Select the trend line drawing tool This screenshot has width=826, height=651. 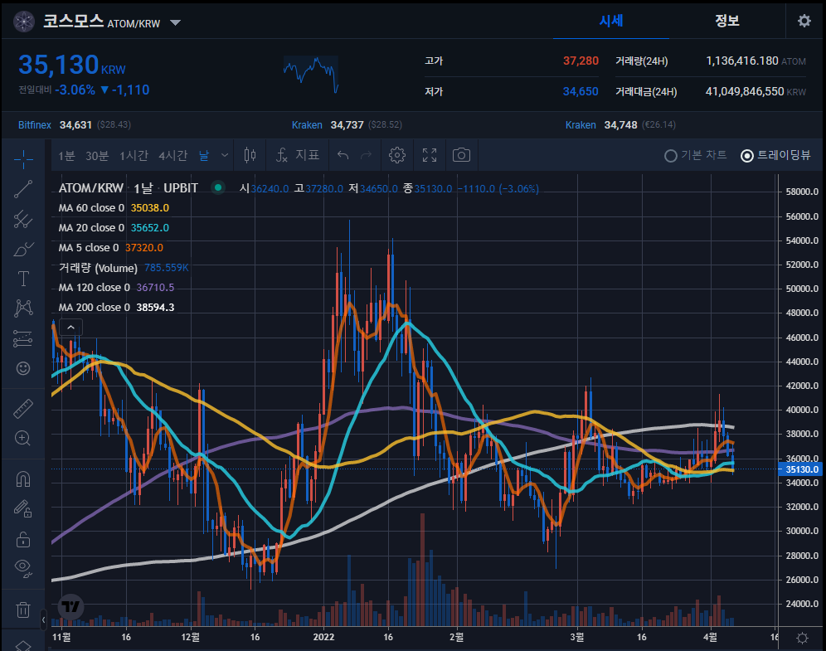[x=23, y=189]
